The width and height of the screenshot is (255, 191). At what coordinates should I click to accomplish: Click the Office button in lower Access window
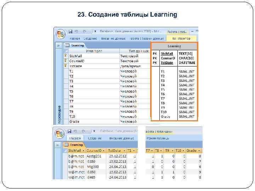click(59, 134)
